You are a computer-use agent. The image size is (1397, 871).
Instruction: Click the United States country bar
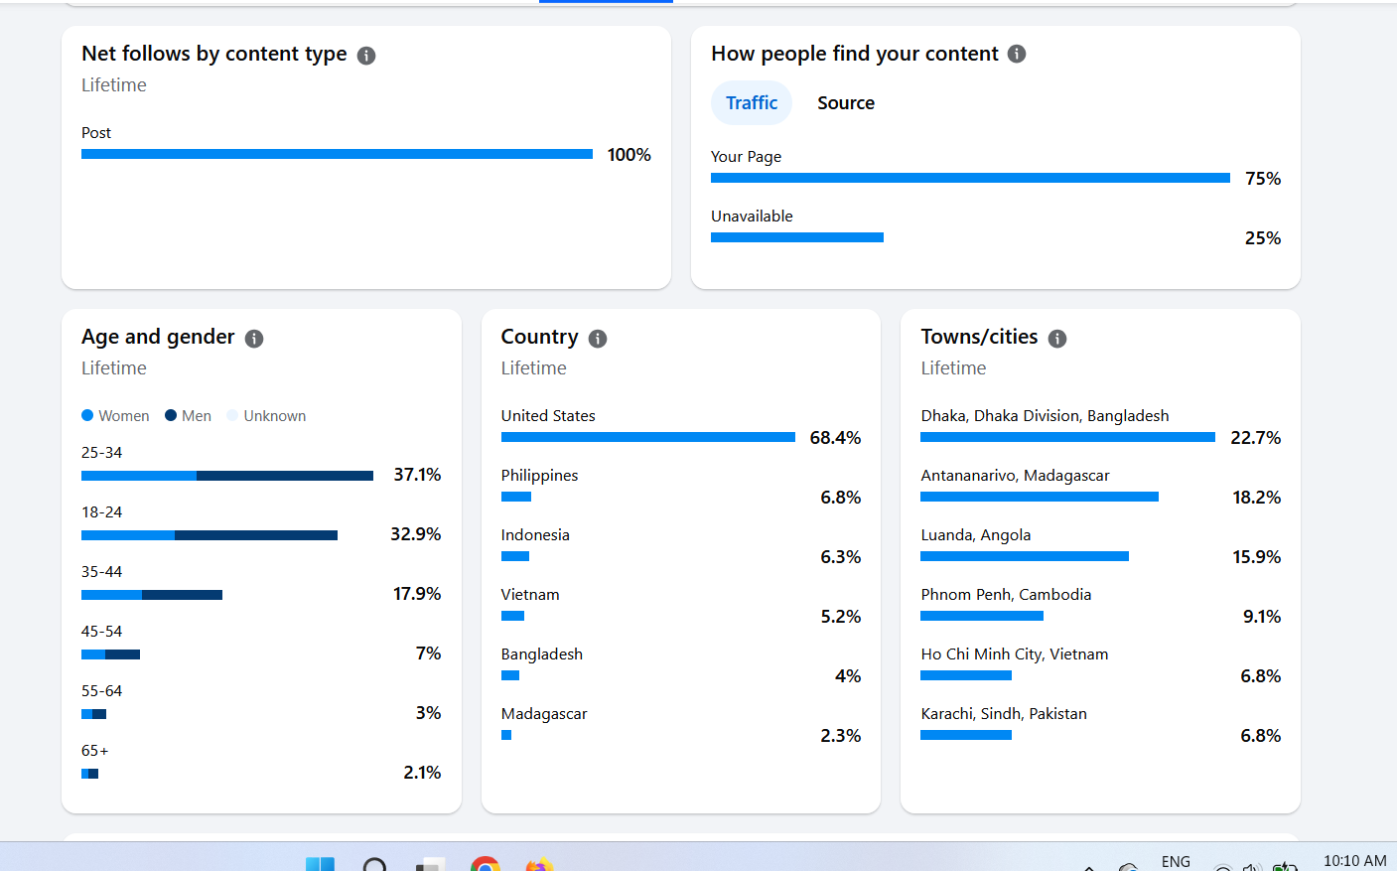[647, 437]
